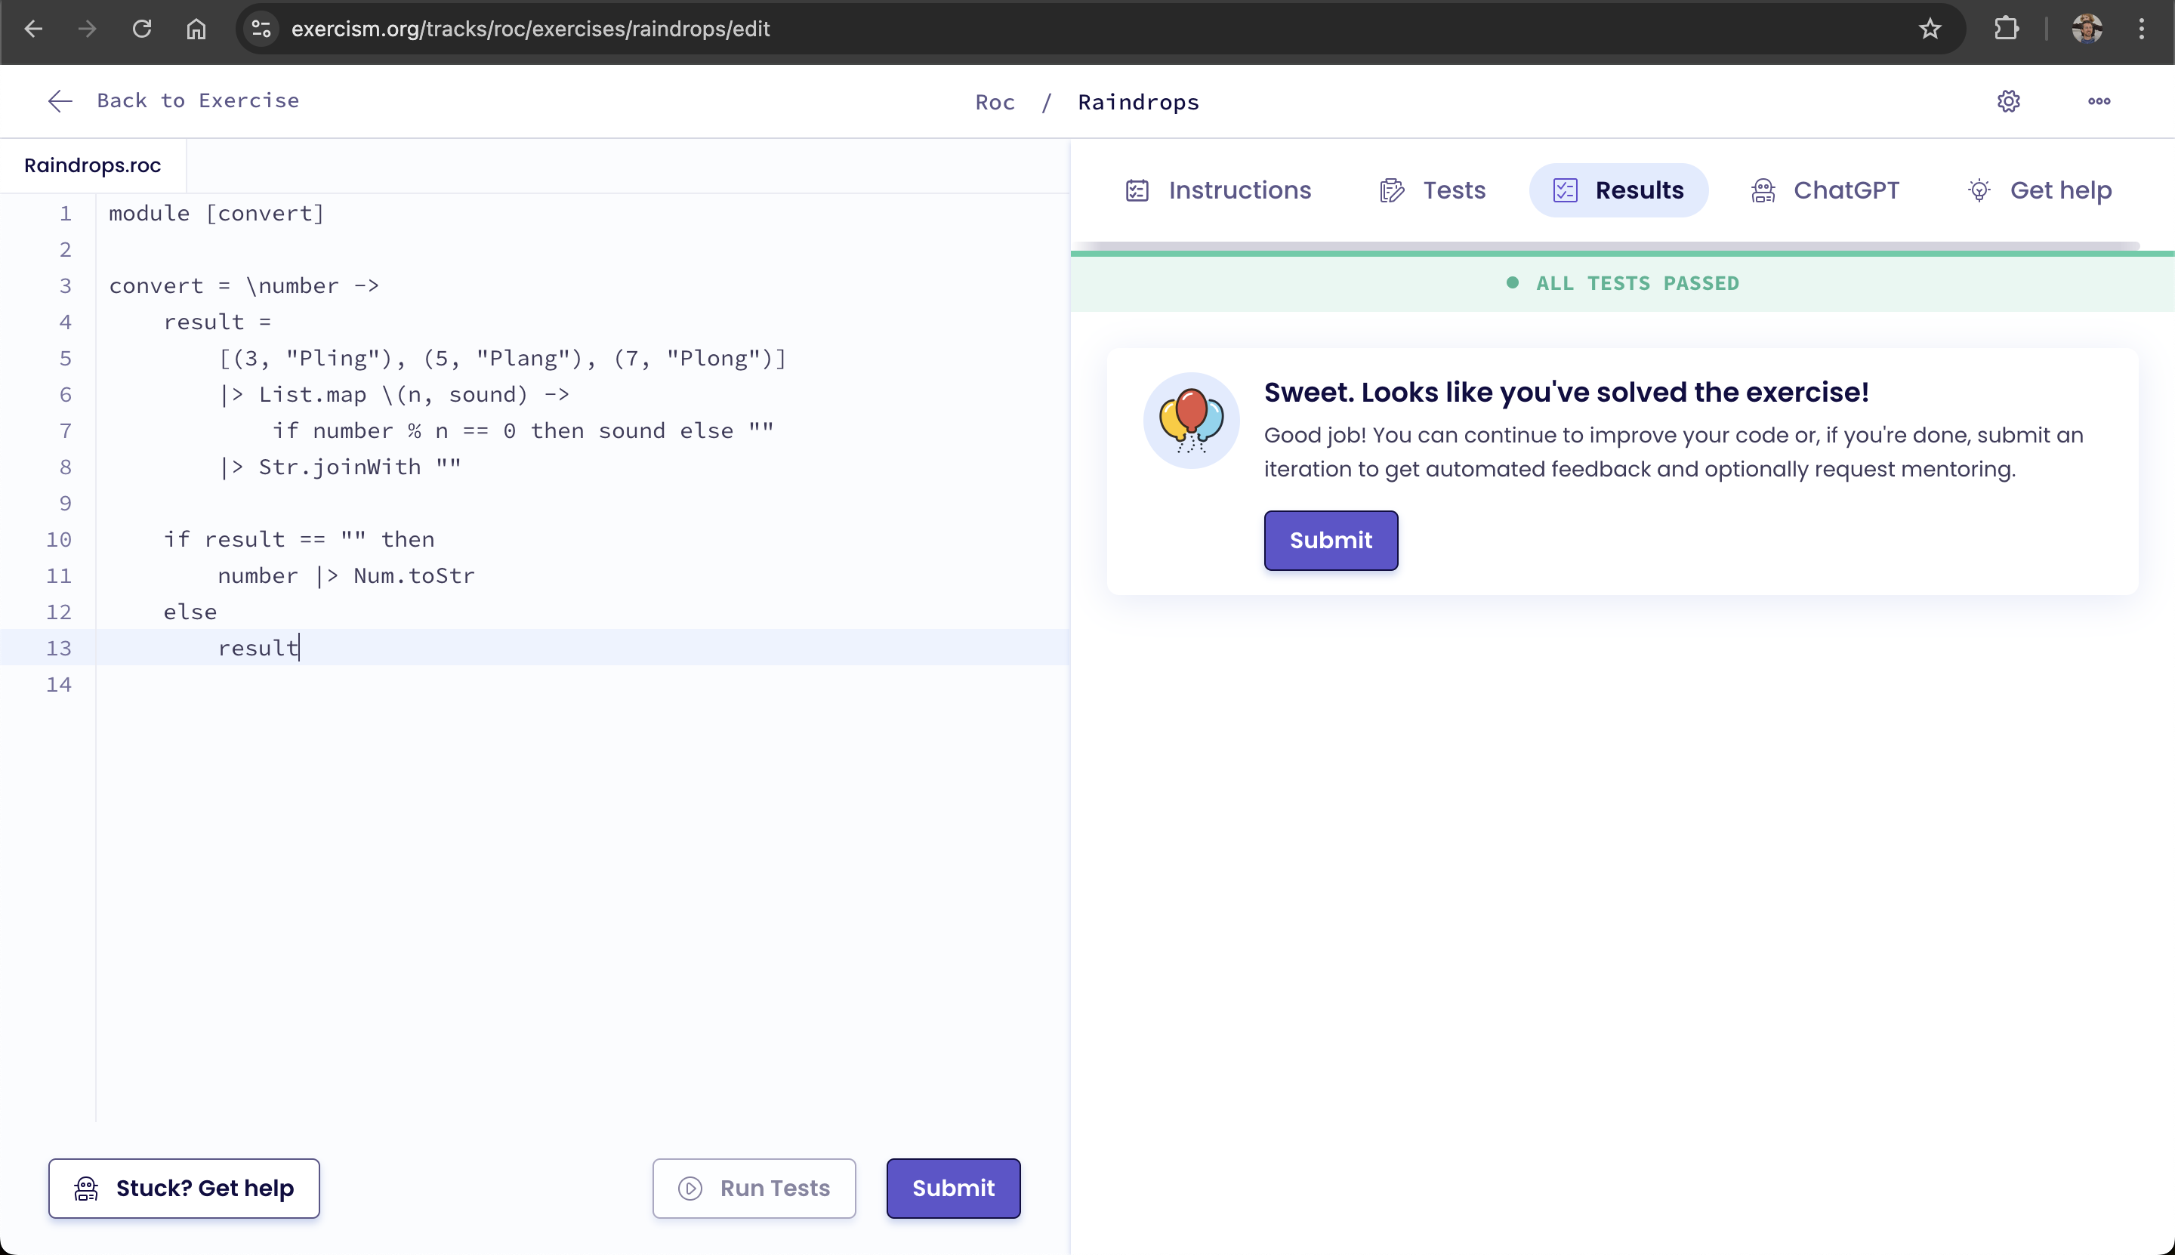The height and width of the screenshot is (1255, 2175).
Task: Click the balloons illustration
Action: pos(1192,421)
